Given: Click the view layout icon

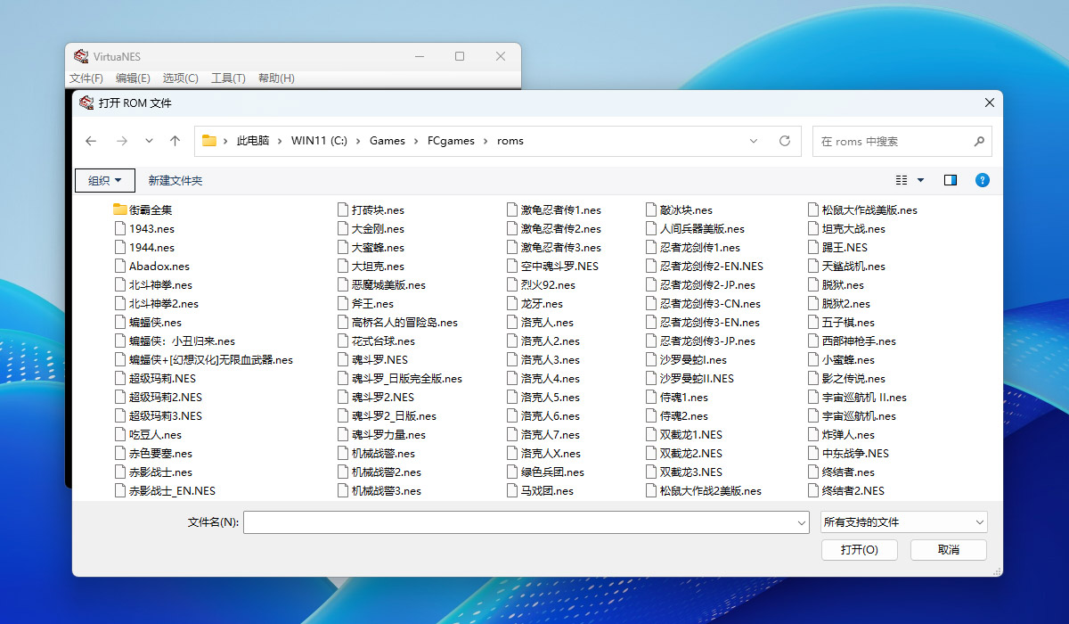Looking at the screenshot, I should (x=902, y=180).
